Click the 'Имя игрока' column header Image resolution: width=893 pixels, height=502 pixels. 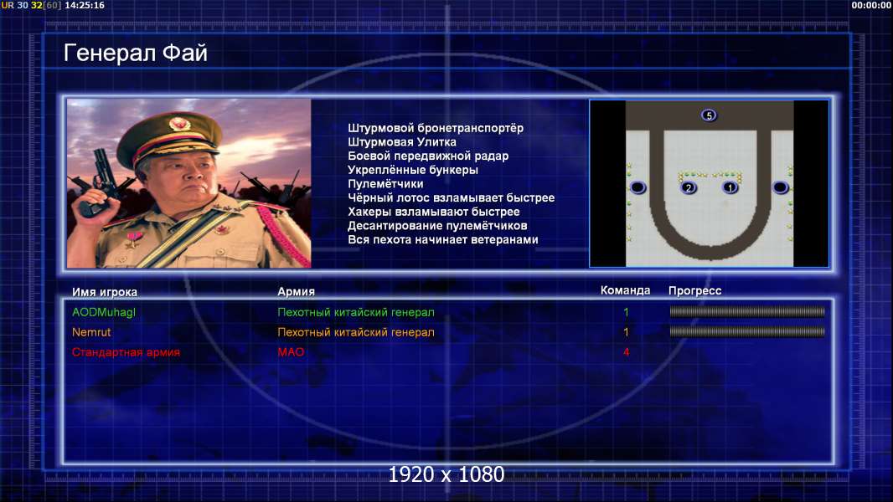pyautogui.click(x=104, y=292)
